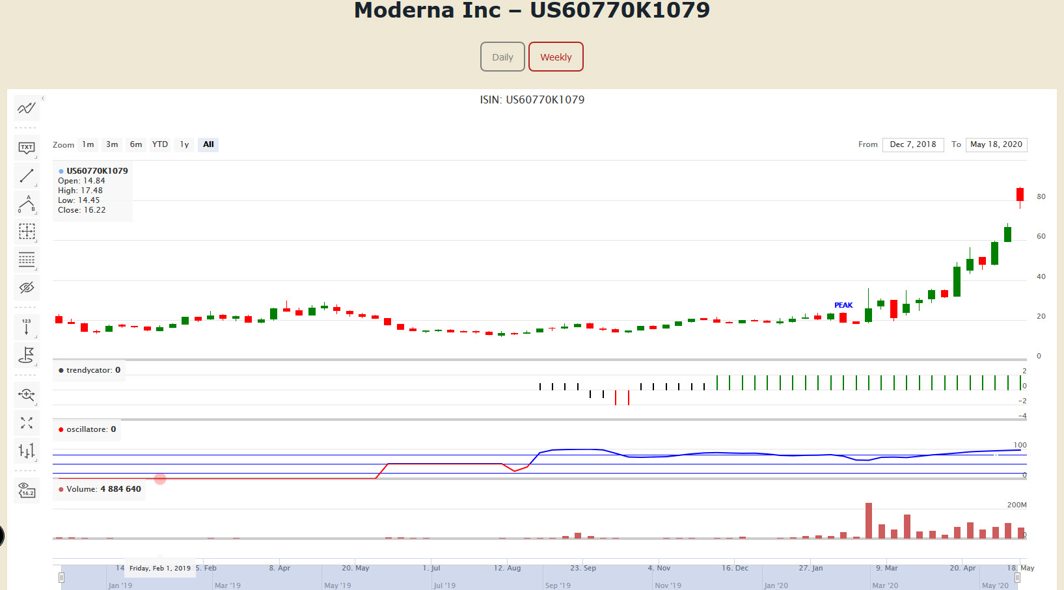Select the vertical counter label tool
The height and width of the screenshot is (590, 1064).
tap(27, 327)
